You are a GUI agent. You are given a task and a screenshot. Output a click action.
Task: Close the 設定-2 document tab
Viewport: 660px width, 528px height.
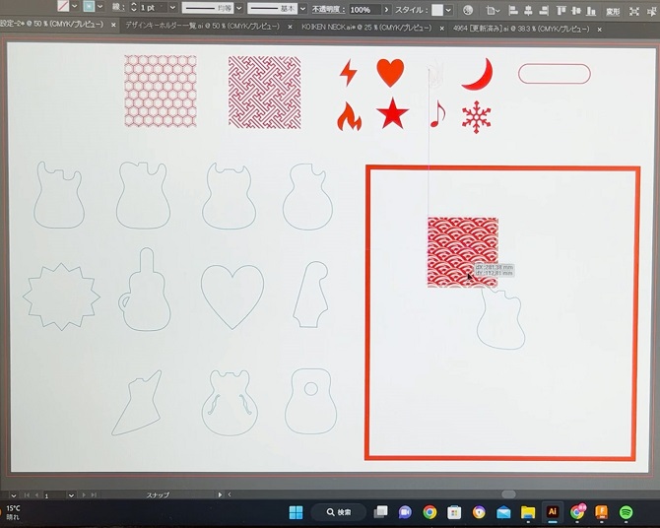pos(113,26)
